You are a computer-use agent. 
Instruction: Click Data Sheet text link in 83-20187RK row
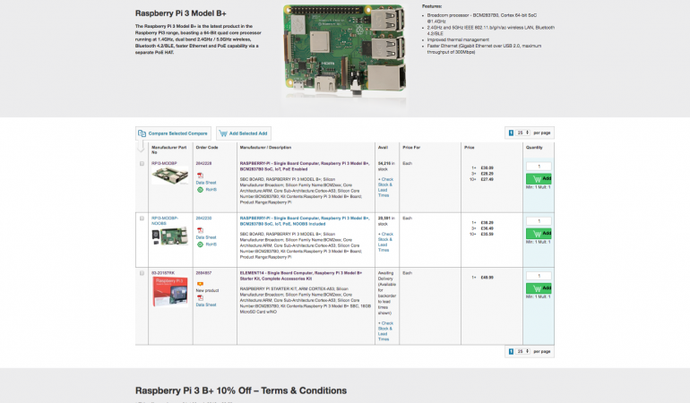206,304
